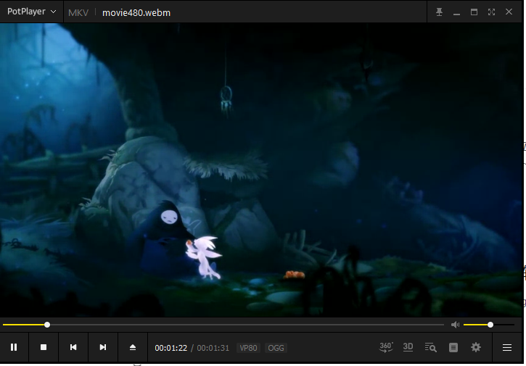Open the playlist search icon
Image resolution: width=526 pixels, height=366 pixels.
click(x=430, y=347)
